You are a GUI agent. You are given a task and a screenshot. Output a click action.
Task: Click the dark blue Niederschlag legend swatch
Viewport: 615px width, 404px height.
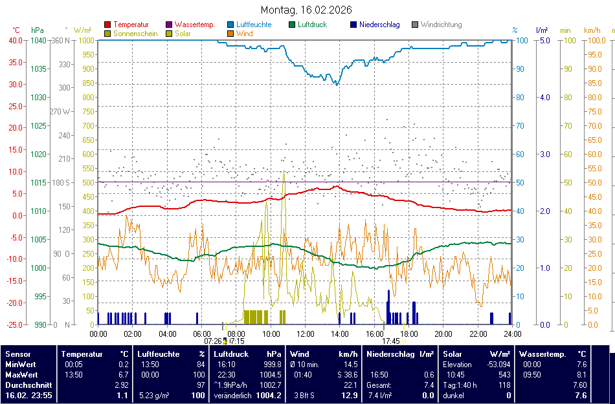[x=353, y=25]
